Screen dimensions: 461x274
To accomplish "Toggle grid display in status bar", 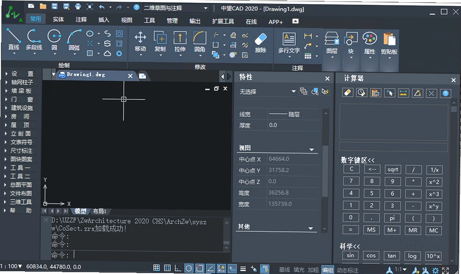I will point(167,268).
